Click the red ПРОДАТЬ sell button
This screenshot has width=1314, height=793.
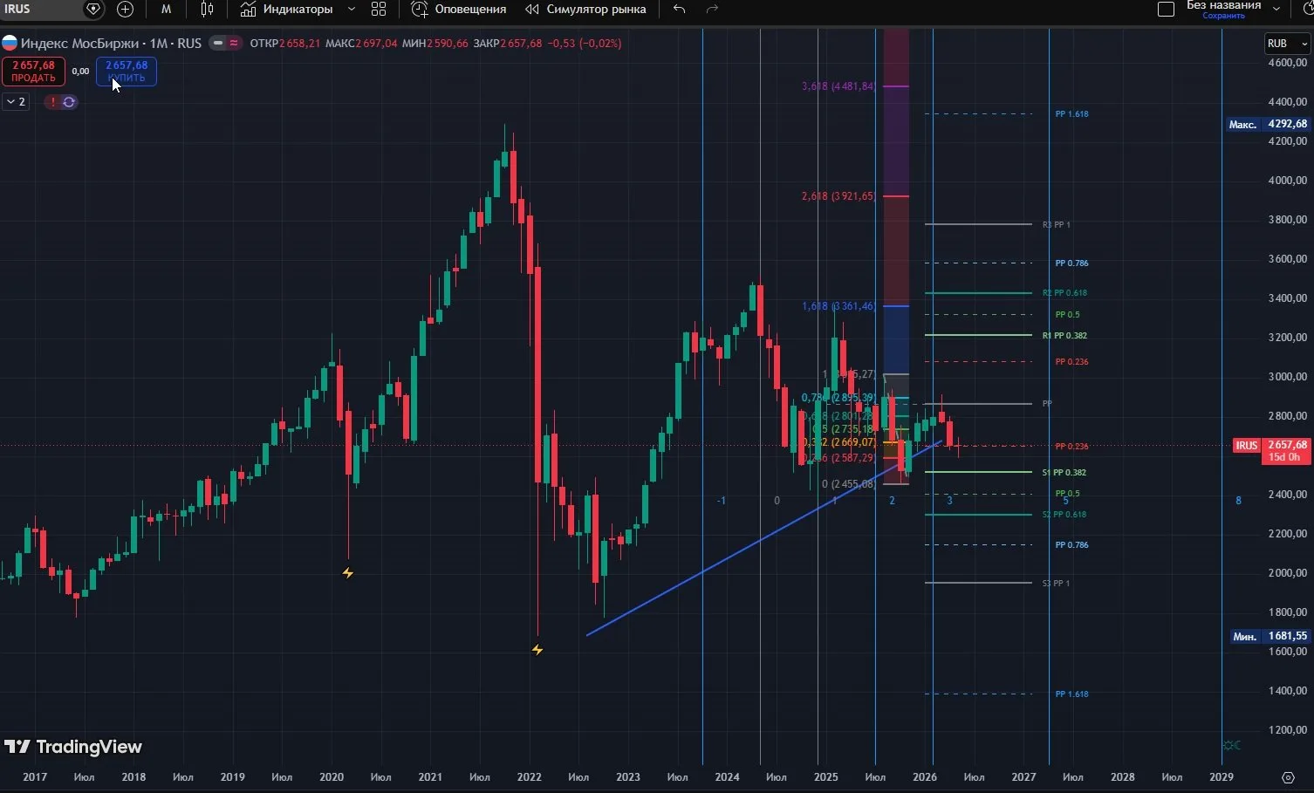[33, 72]
